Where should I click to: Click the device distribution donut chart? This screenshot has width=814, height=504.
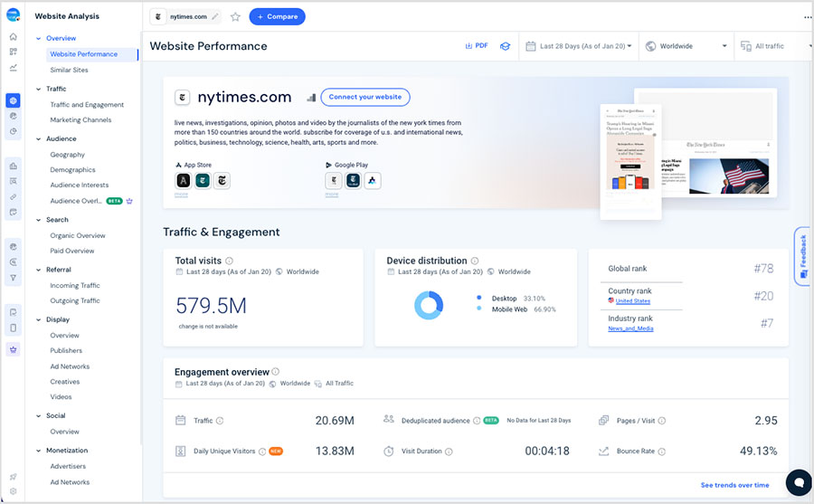(429, 305)
